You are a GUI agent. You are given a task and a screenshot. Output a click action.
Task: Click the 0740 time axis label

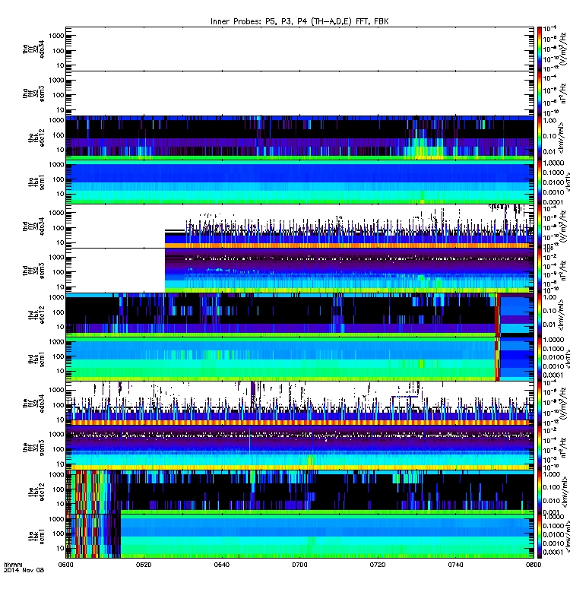(455, 565)
